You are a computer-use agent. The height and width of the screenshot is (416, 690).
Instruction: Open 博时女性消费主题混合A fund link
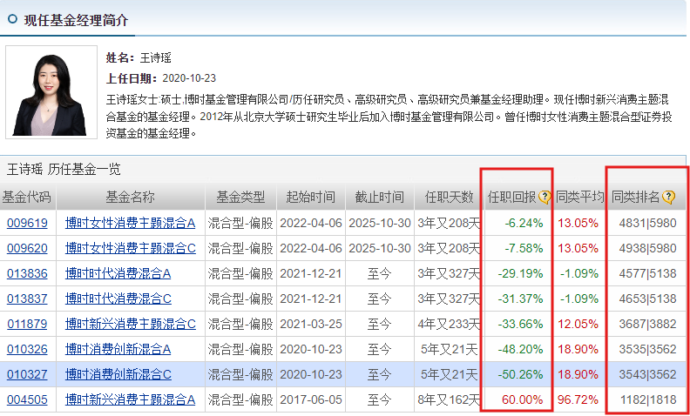coord(131,223)
